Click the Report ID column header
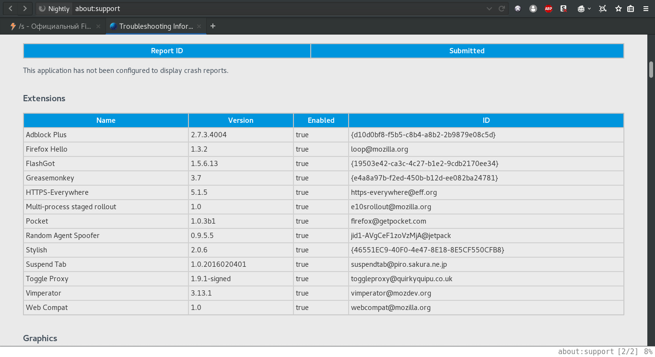Screen dimensions: 655x357 [x=167, y=51]
